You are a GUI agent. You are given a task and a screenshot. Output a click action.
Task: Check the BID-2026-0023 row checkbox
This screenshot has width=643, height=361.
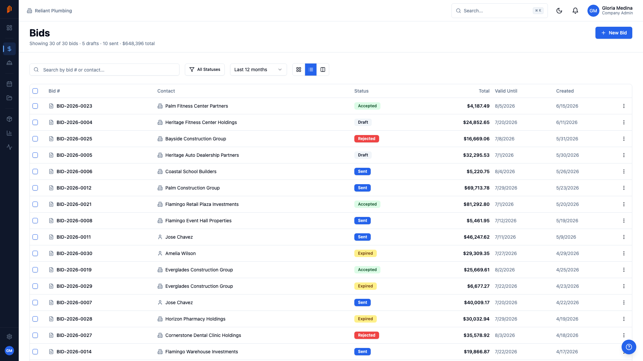tap(35, 106)
